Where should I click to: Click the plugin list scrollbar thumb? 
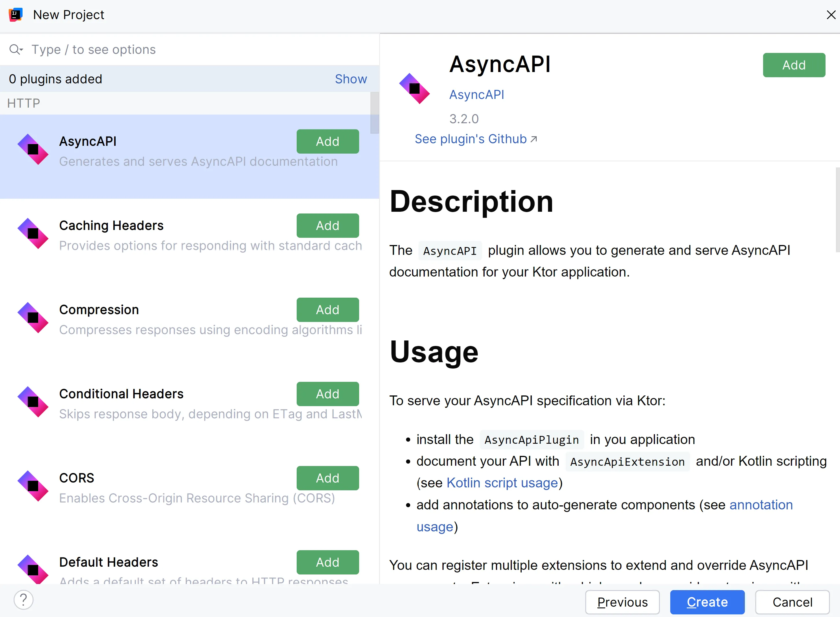click(374, 113)
